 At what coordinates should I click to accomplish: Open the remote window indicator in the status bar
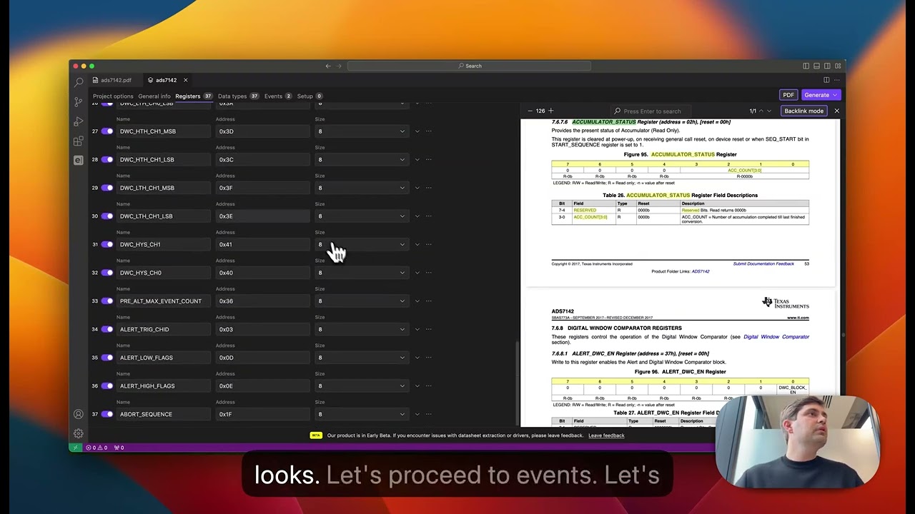pyautogui.click(x=75, y=448)
